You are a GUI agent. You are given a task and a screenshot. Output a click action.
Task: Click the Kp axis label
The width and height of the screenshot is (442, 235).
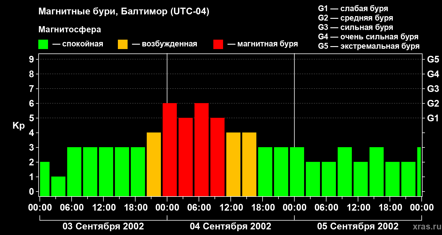[x=19, y=126]
